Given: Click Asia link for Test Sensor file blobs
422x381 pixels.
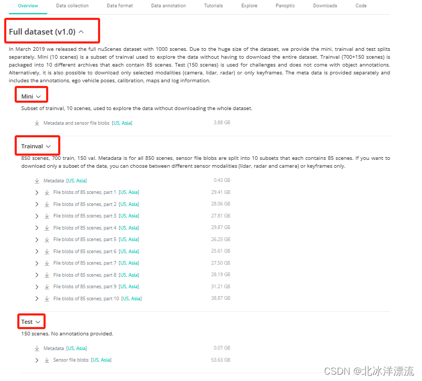Looking at the screenshot, I should (x=105, y=360).
